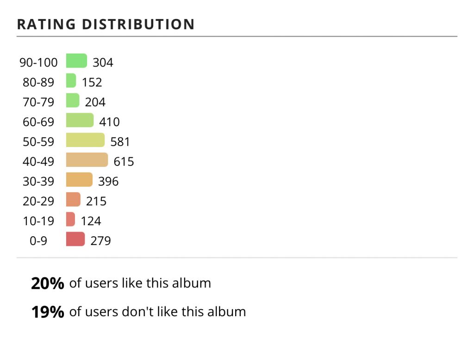Click the 304 ratings count

tap(103, 62)
